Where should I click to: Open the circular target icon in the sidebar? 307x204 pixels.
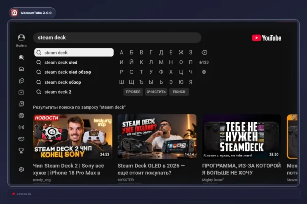point(21,116)
